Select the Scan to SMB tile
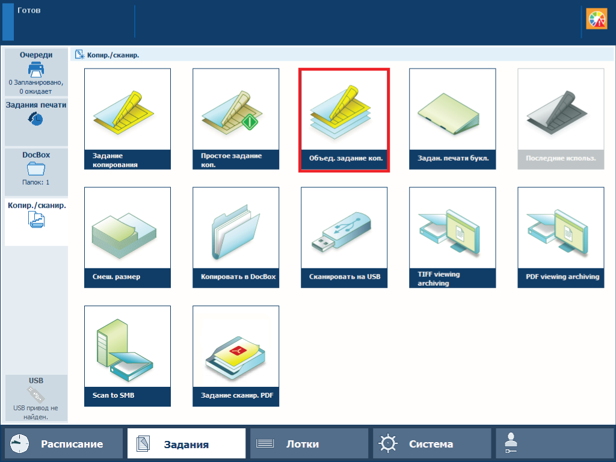616x462 pixels. tap(128, 356)
